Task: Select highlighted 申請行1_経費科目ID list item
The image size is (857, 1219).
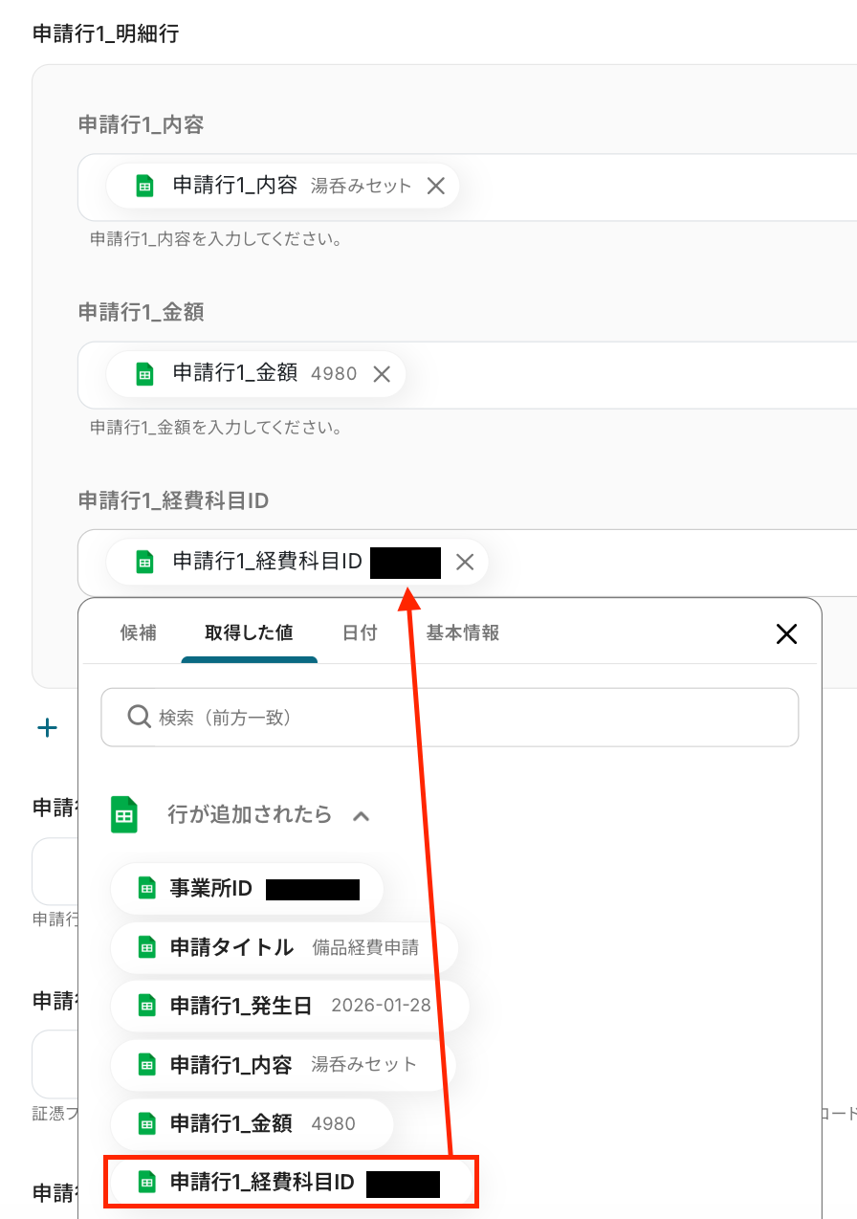Action: (x=290, y=1183)
